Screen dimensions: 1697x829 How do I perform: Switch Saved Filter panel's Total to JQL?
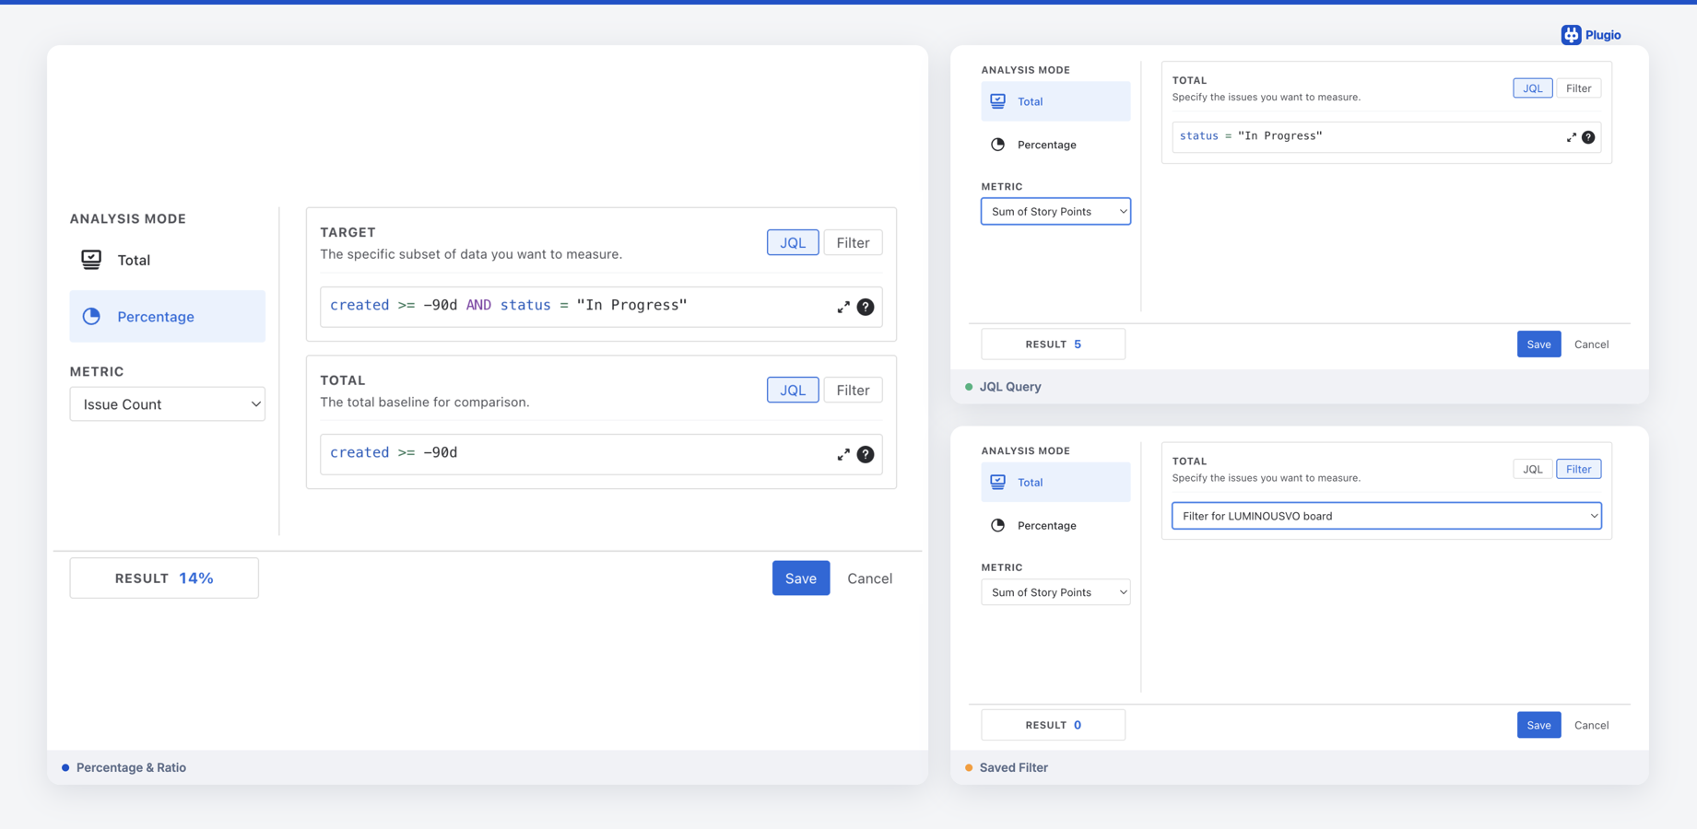[1532, 469]
